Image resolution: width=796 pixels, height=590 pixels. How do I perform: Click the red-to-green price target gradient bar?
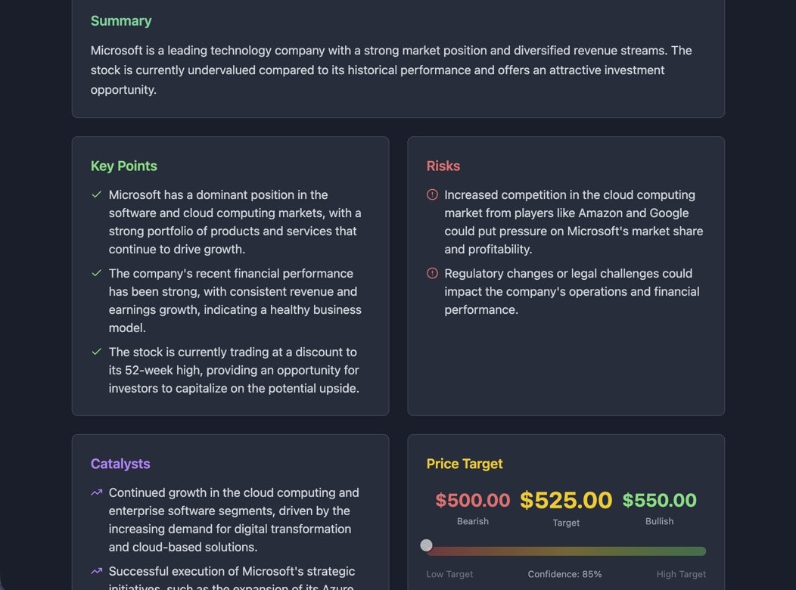[566, 551]
